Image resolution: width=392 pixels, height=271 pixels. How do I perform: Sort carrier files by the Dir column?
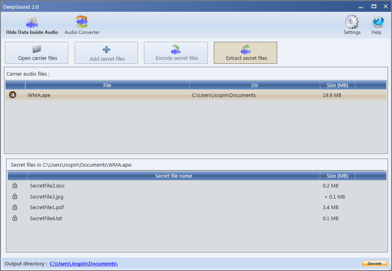point(255,85)
